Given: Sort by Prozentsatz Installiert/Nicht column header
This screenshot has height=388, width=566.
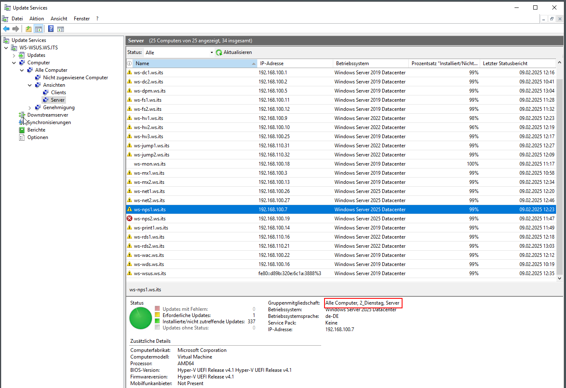Looking at the screenshot, I should [x=444, y=63].
